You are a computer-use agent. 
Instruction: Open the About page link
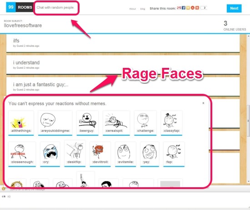click(x=132, y=9)
